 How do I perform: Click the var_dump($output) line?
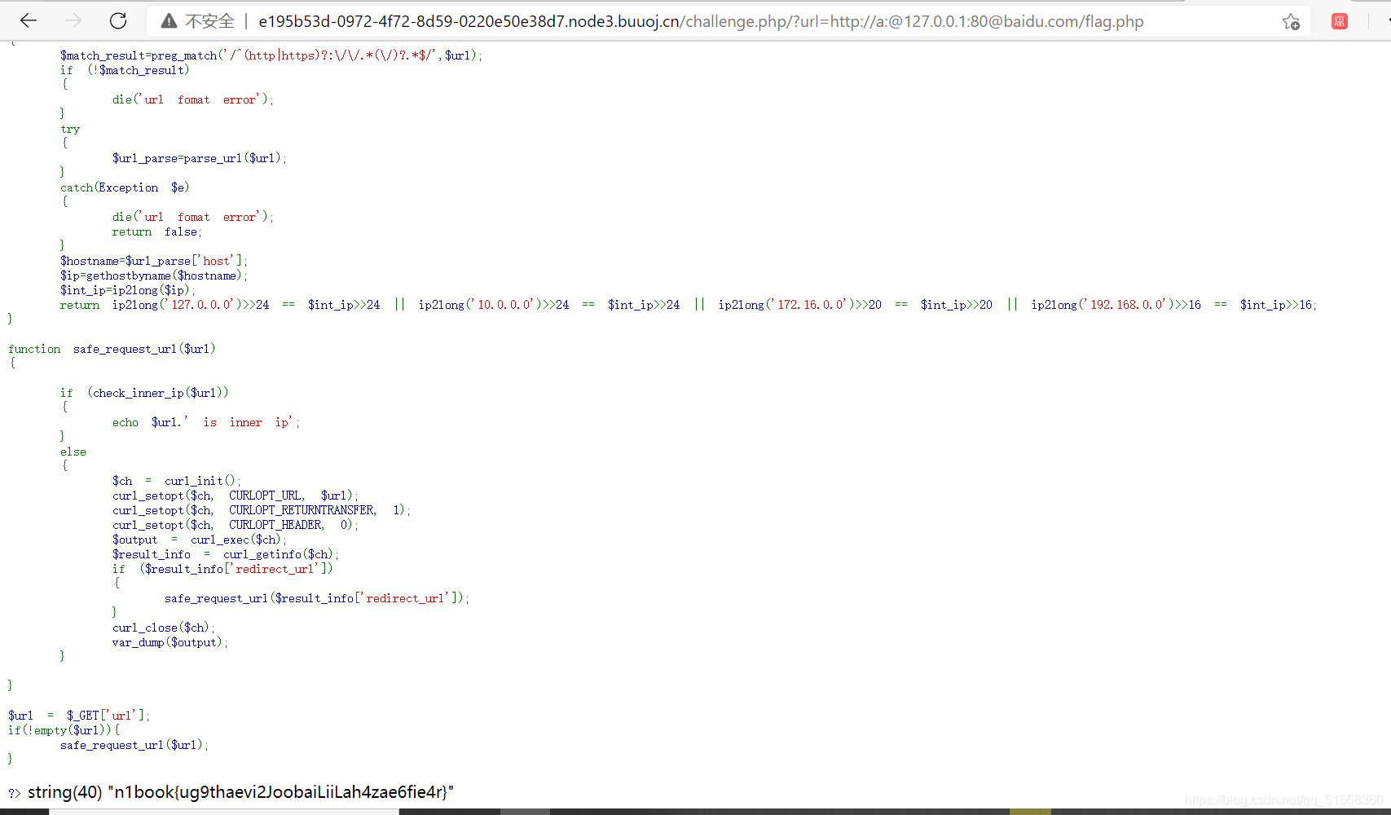(170, 642)
